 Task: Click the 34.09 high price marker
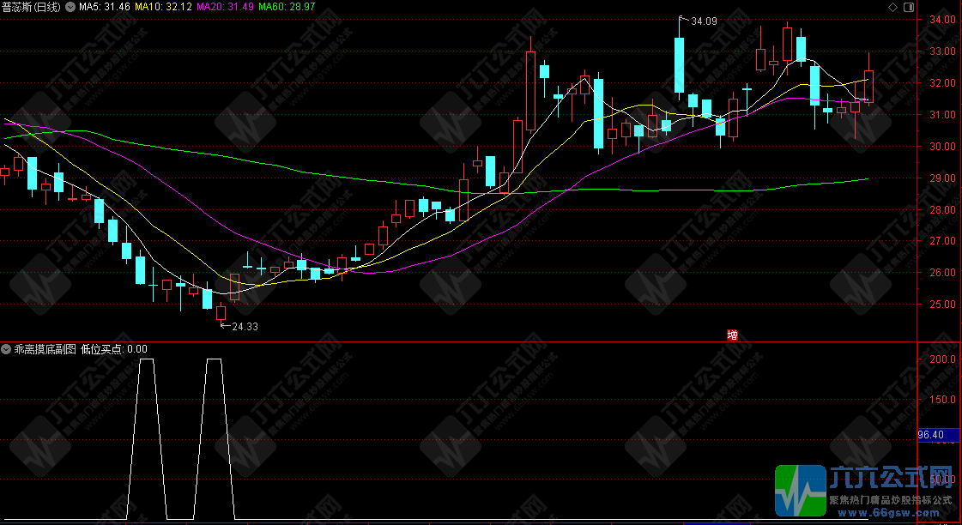(703, 21)
